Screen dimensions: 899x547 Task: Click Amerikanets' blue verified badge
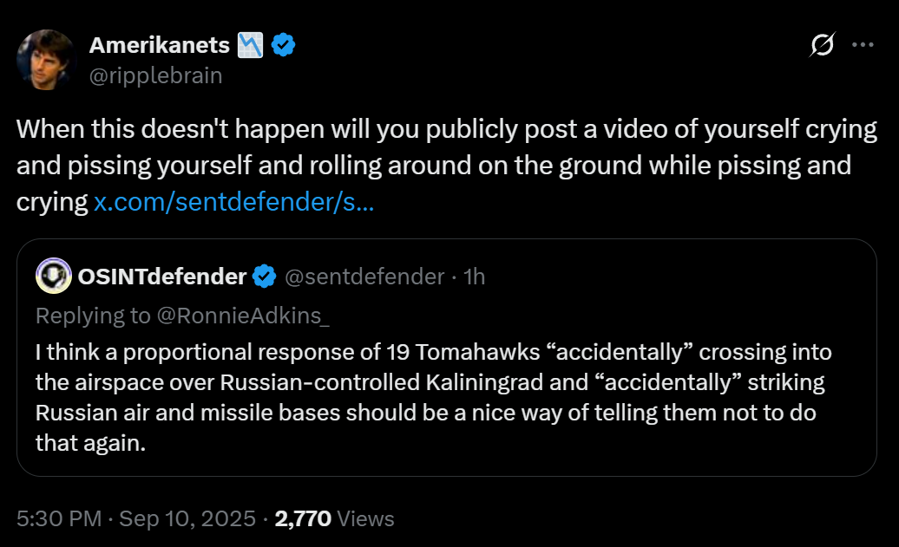[284, 45]
